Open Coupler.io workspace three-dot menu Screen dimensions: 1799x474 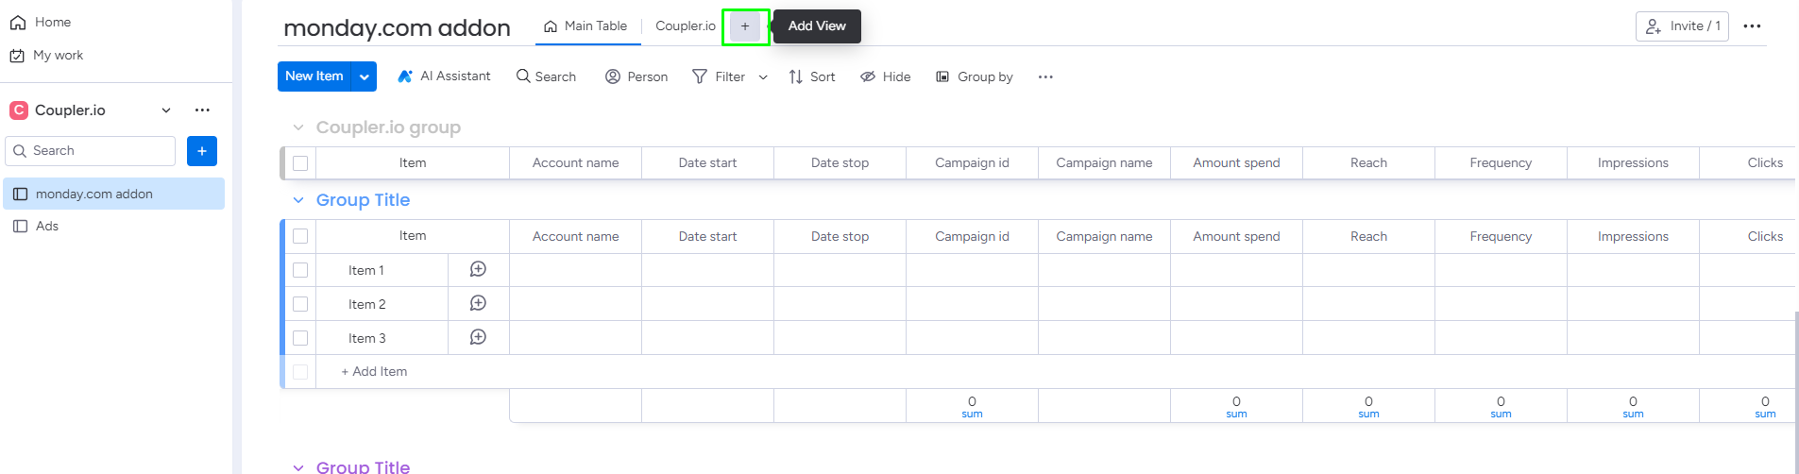point(202,110)
